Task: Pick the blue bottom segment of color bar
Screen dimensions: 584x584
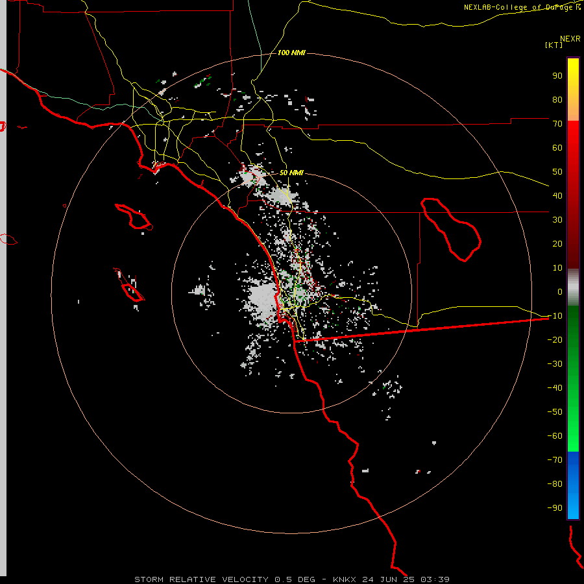Action: pyautogui.click(x=573, y=485)
